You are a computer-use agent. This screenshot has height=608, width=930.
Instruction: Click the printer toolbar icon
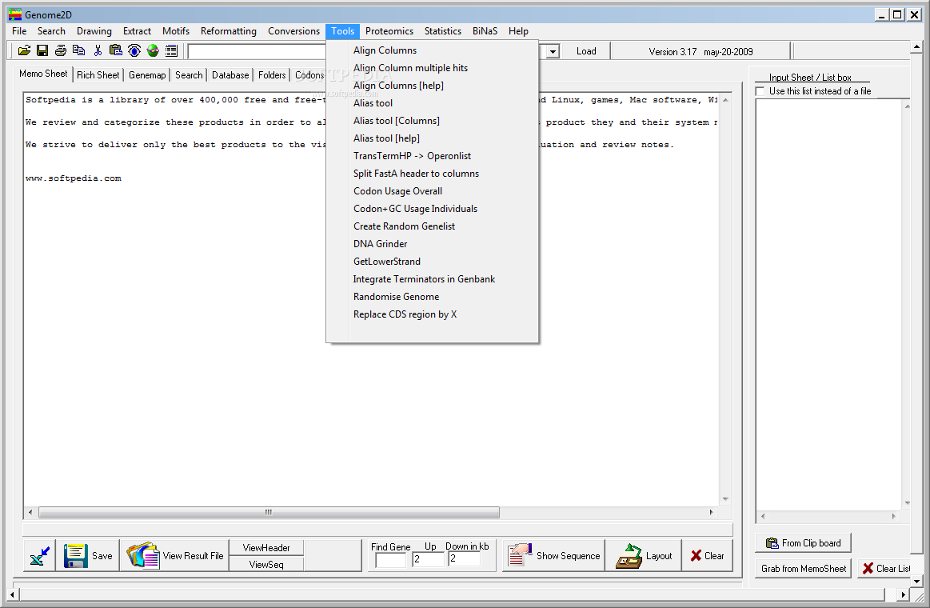(x=61, y=51)
